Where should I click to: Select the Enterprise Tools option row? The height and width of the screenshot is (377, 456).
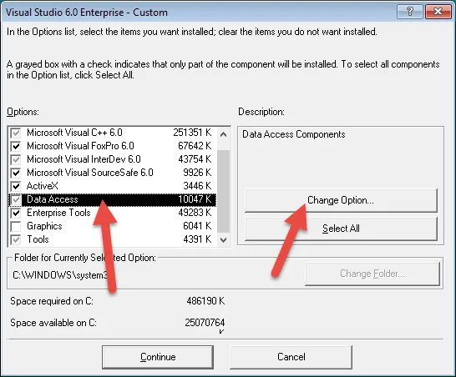click(x=113, y=213)
